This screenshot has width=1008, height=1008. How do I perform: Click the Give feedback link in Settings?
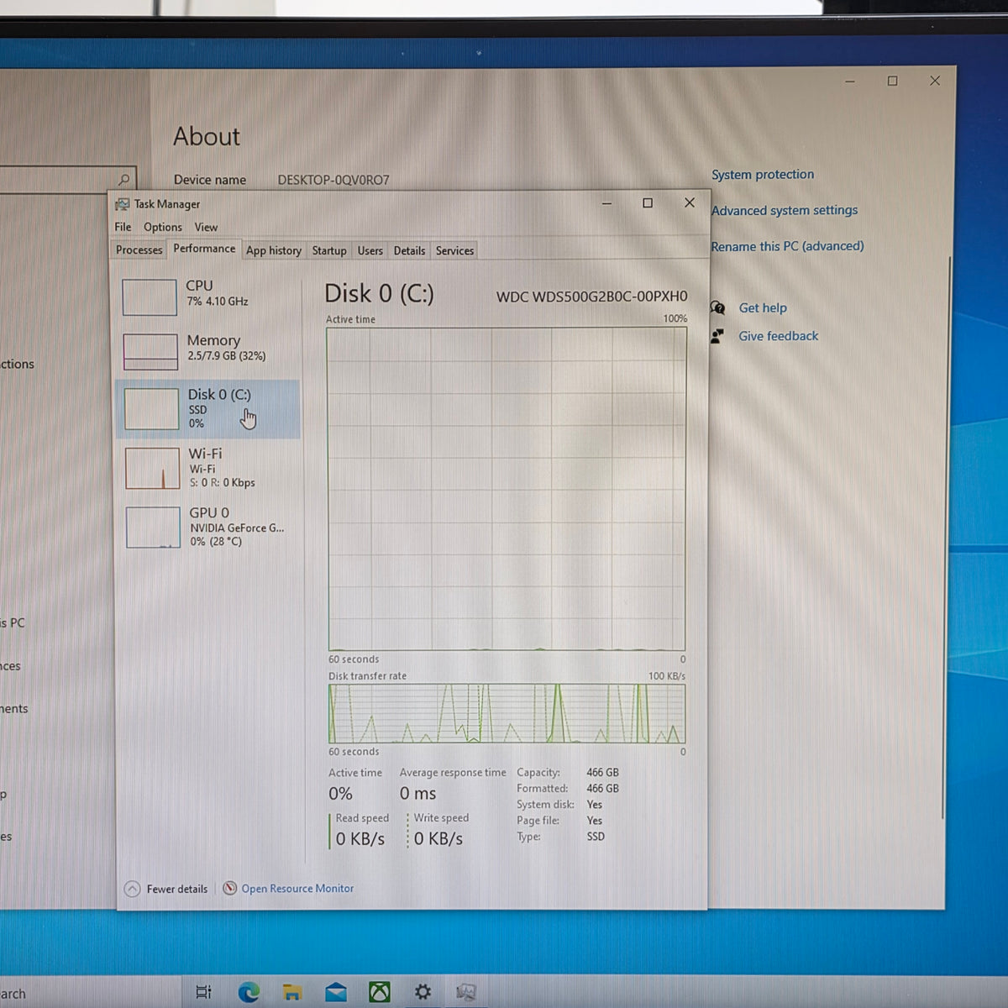tap(778, 336)
